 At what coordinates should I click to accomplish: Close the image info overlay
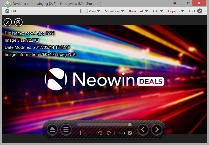tap(8, 22)
